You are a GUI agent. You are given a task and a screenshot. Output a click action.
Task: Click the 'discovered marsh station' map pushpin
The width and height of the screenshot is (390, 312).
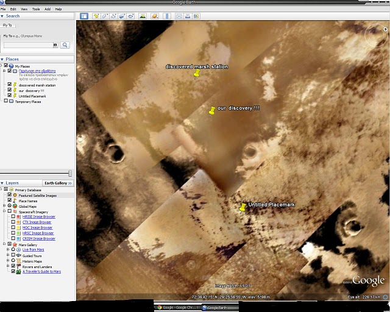pyautogui.click(x=197, y=73)
